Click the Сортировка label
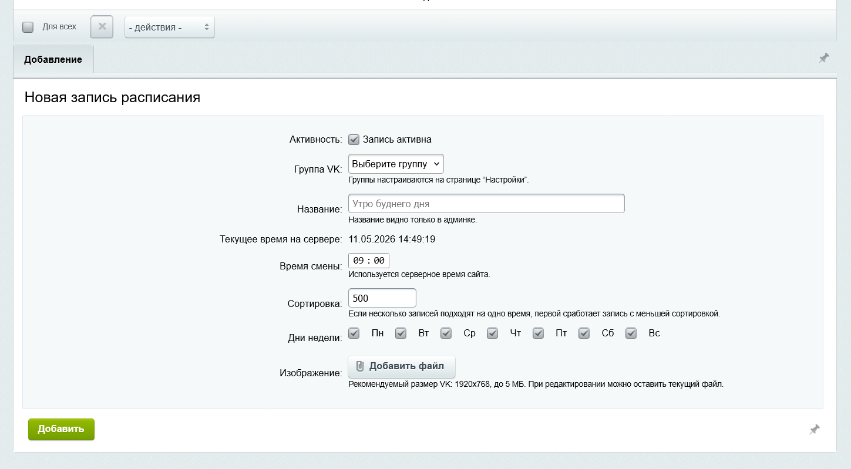 tap(315, 304)
